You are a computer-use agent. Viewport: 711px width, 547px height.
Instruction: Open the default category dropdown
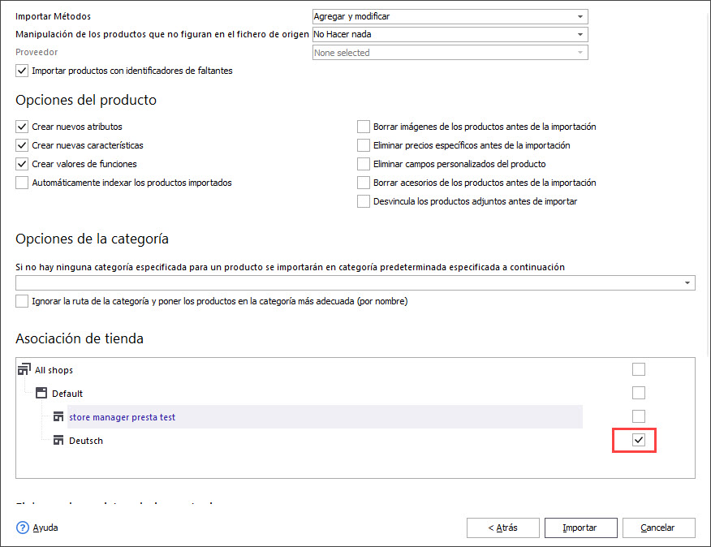point(355,283)
